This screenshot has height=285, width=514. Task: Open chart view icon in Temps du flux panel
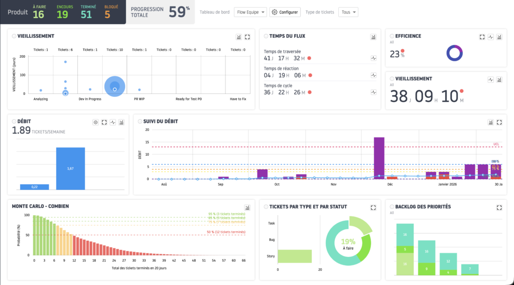[x=373, y=37]
